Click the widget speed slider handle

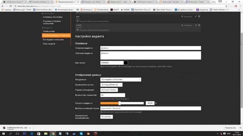click(x=120, y=103)
